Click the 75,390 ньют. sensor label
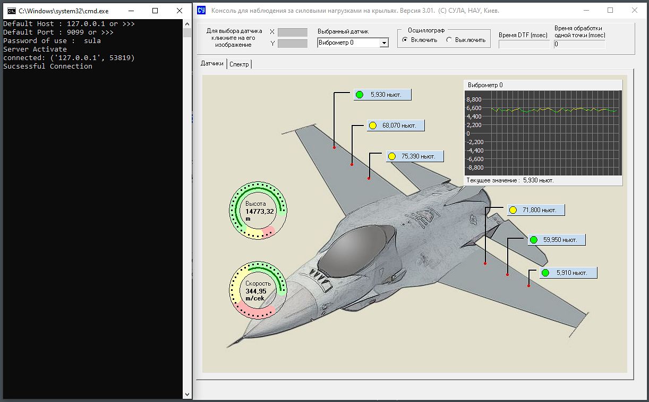Viewport: 649px width, 402px height. point(419,156)
